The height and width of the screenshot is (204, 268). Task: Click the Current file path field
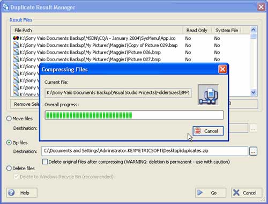click(118, 93)
